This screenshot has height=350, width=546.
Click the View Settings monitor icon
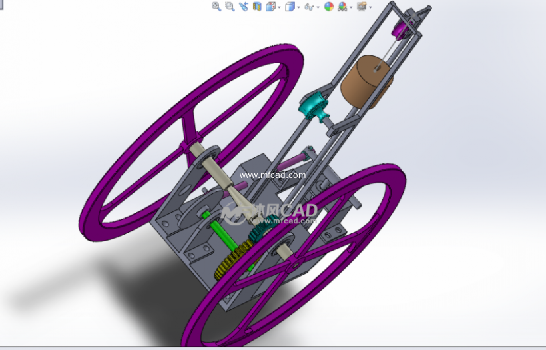point(362,6)
